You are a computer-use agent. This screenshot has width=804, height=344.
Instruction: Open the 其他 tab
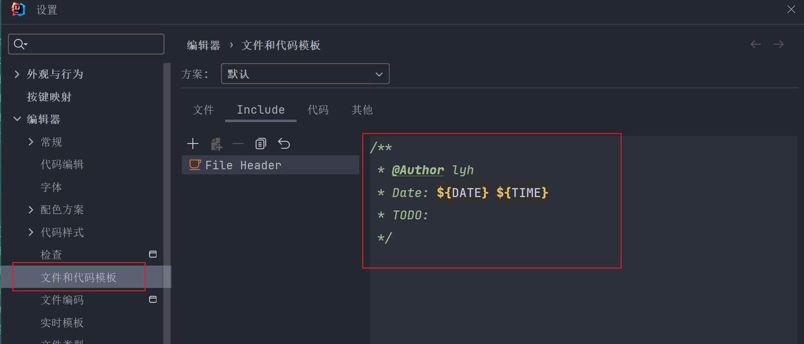pyautogui.click(x=362, y=110)
